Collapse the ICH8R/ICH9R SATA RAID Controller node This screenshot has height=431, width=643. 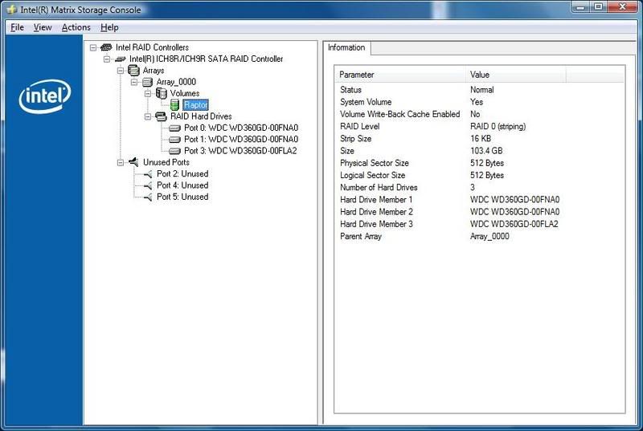point(107,59)
